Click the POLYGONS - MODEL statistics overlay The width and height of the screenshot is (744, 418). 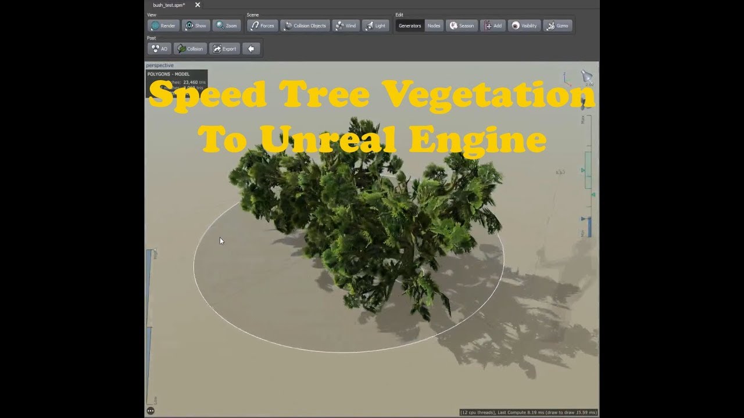tap(176, 84)
